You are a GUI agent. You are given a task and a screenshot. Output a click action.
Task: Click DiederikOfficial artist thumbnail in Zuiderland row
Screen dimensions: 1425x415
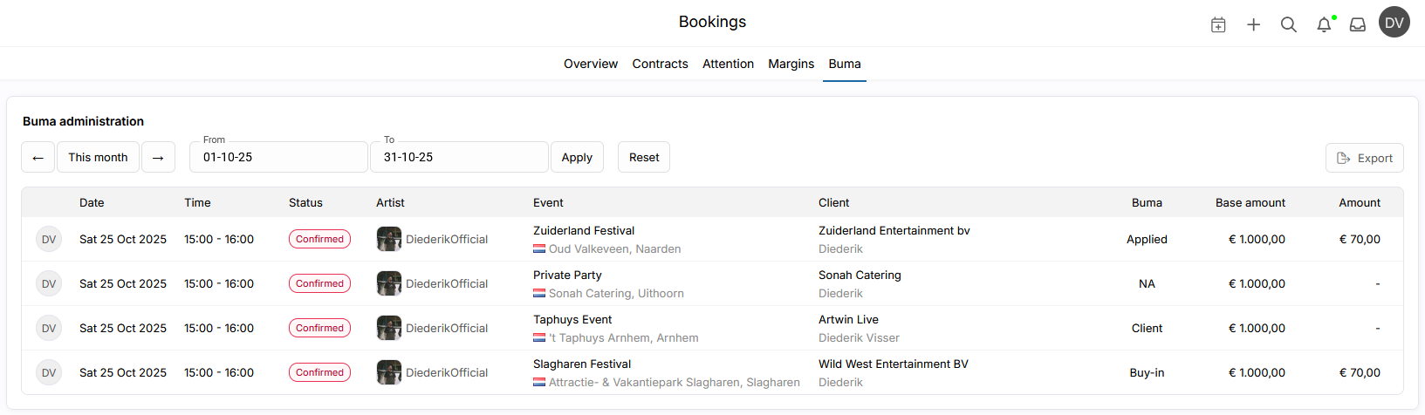tap(389, 239)
